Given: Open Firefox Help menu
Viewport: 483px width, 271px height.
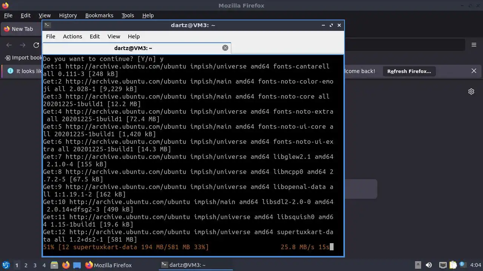Looking at the screenshot, I should [x=148, y=15].
